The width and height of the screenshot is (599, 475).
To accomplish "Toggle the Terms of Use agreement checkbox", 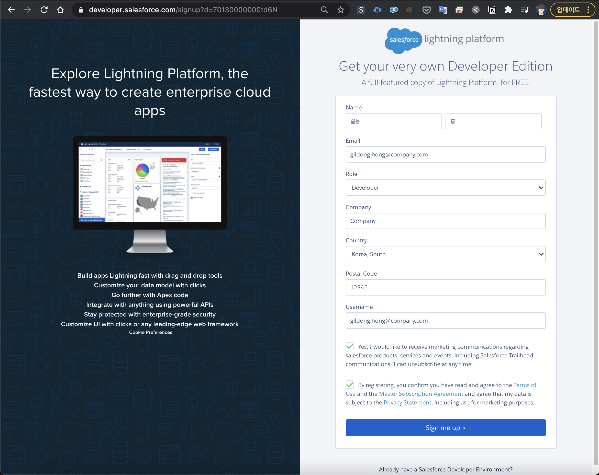I will pos(350,385).
